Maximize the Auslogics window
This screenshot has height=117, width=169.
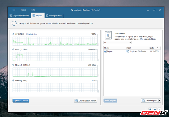(154, 10)
